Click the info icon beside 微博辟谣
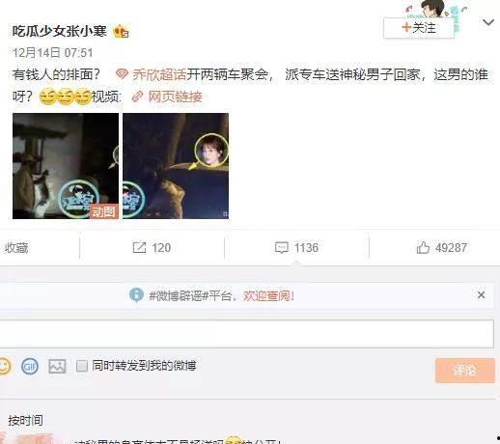Image resolution: width=500 pixels, height=444 pixels. [x=136, y=295]
